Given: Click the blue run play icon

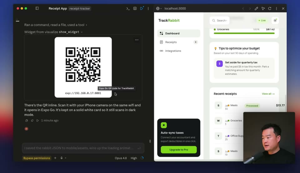Looking at the screenshot, I should tap(142, 8).
